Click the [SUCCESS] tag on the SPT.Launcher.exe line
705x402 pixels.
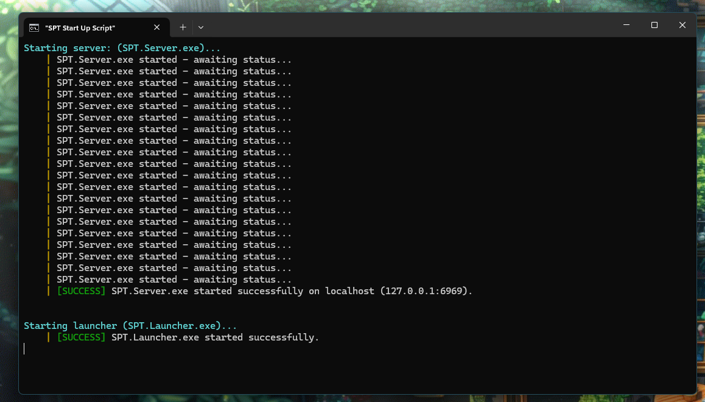(x=82, y=337)
